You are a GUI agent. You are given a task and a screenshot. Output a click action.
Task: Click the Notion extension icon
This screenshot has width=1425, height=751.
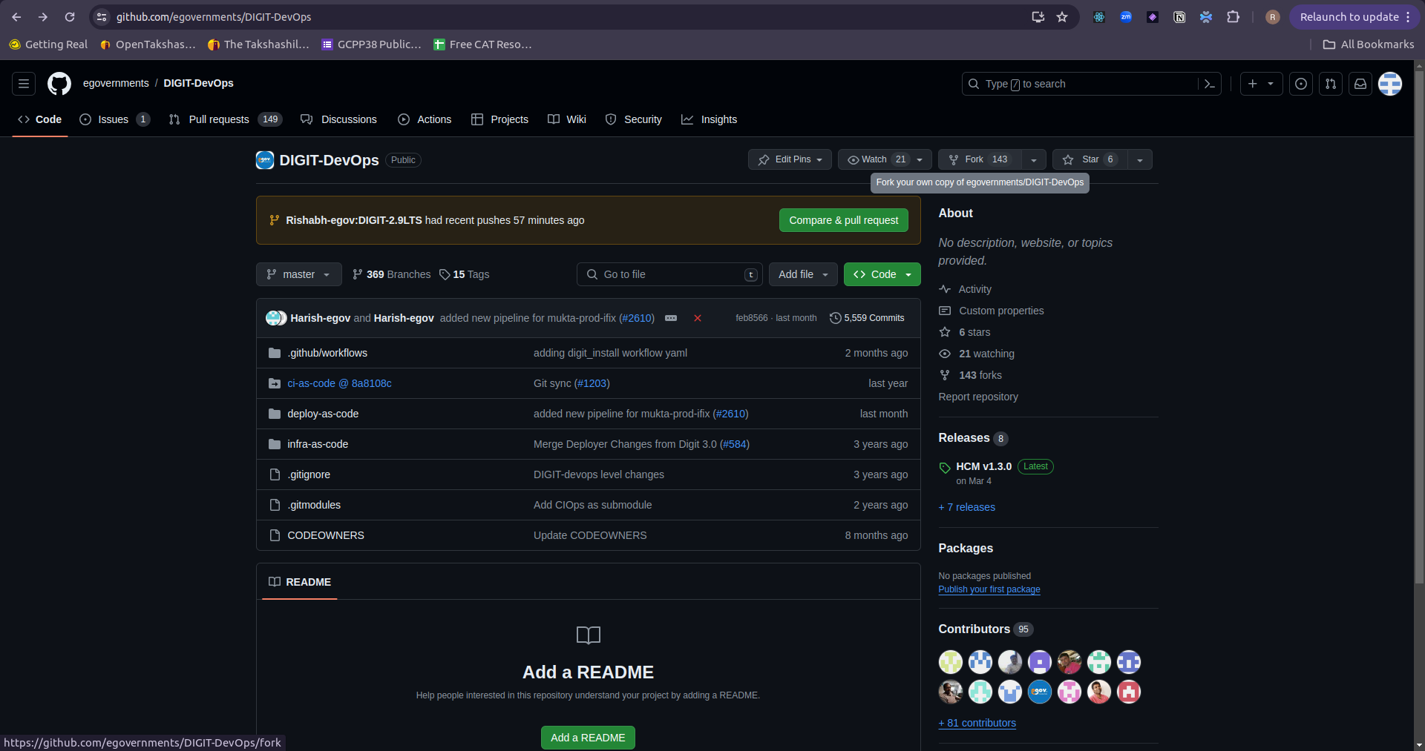pyautogui.click(x=1179, y=17)
